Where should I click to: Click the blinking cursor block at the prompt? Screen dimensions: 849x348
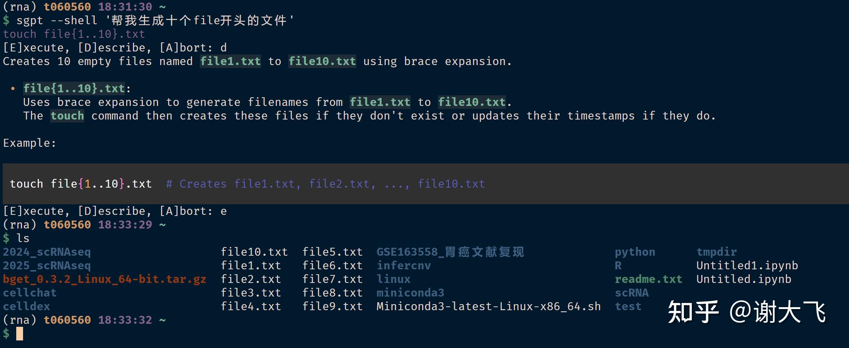20,334
